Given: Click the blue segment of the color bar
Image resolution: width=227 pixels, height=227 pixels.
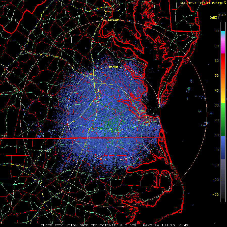Looking at the screenshot, I should [223, 148].
